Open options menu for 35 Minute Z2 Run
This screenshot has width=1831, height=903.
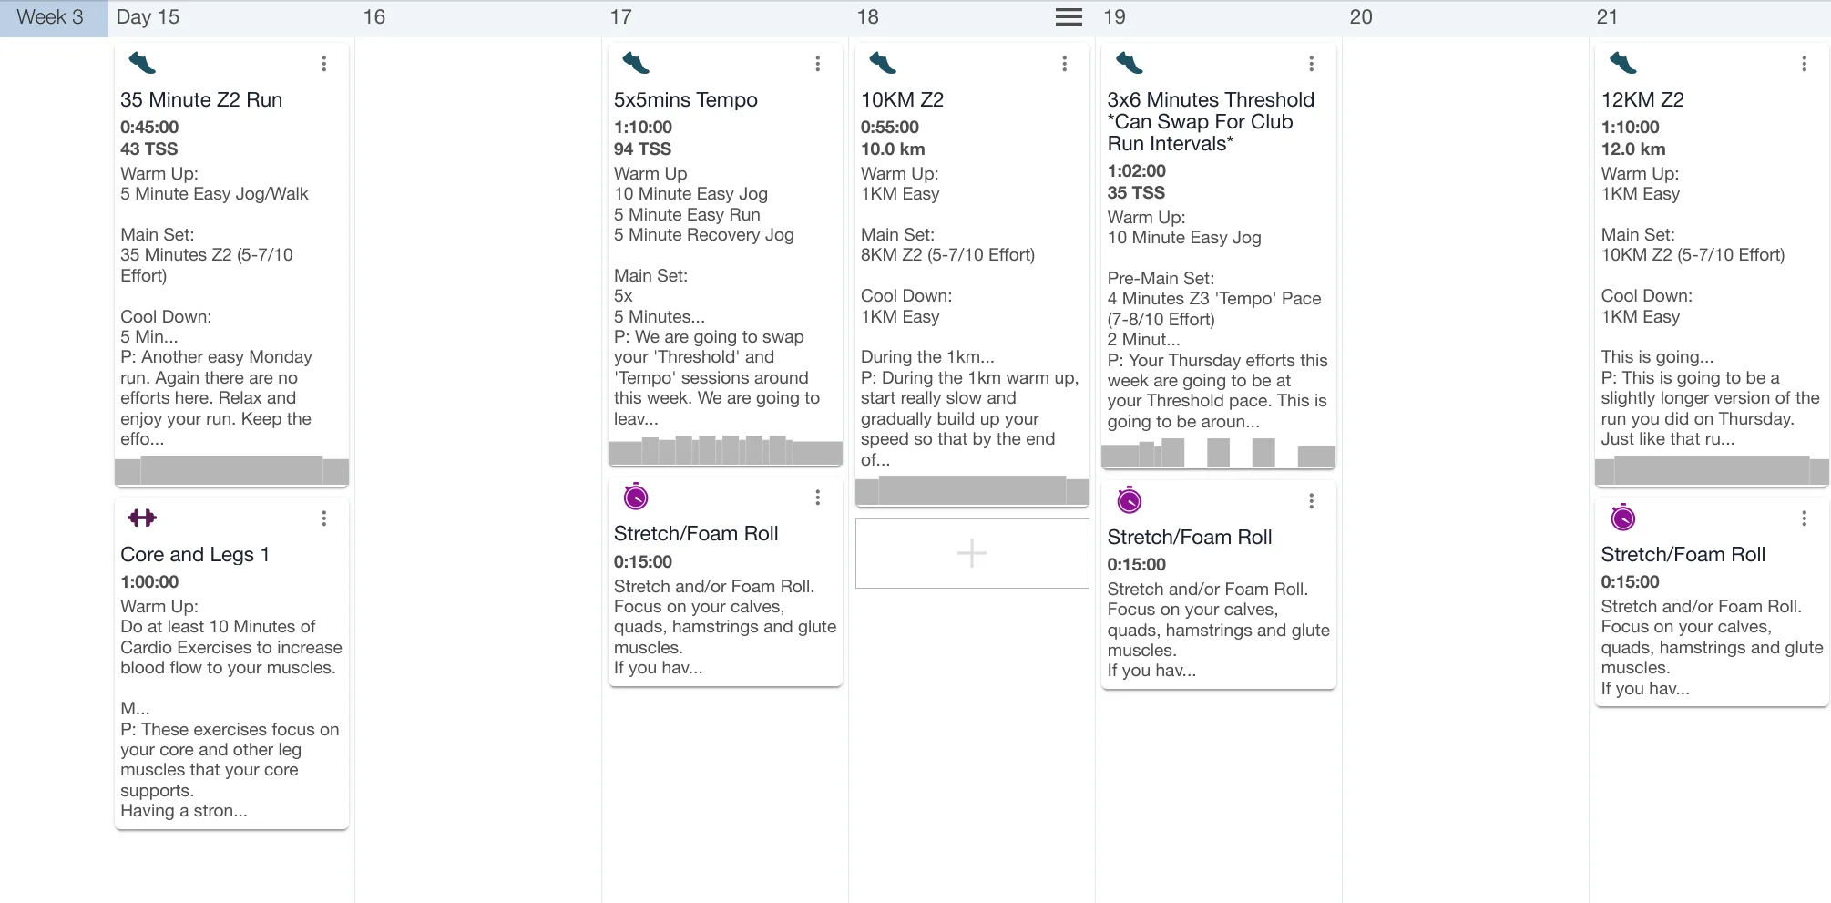pyautogui.click(x=323, y=64)
